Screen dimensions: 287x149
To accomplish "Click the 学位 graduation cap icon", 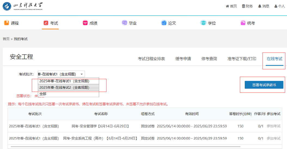I will (203, 23).
